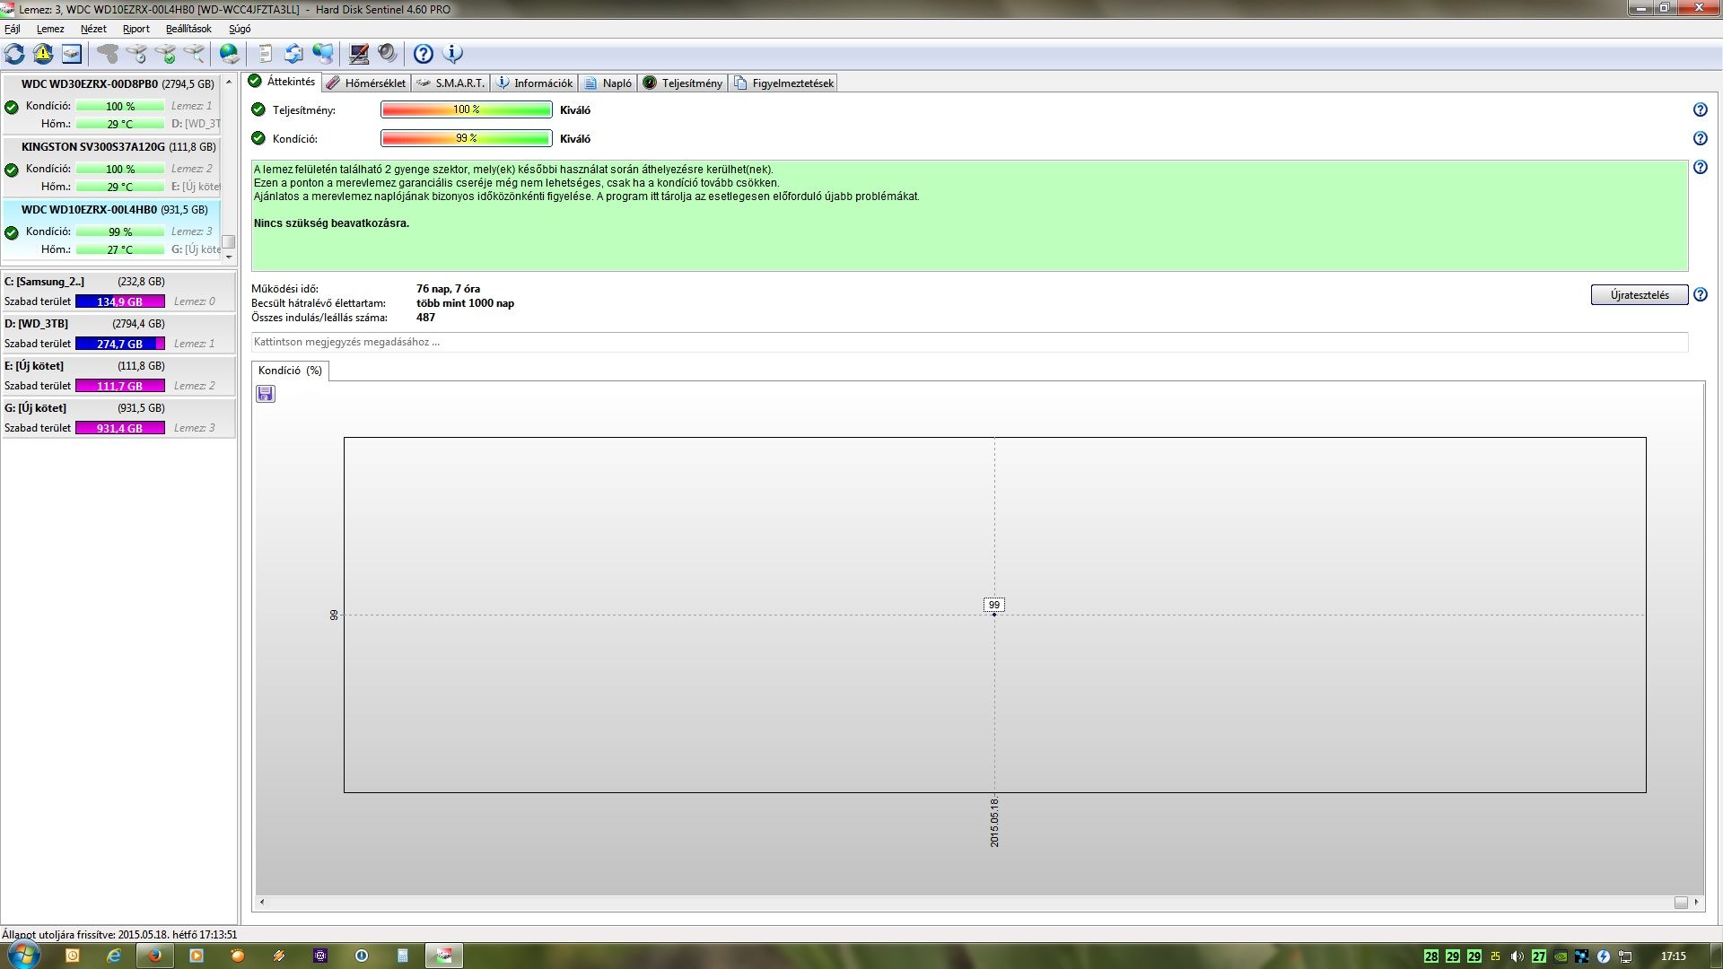Select the WDC WD30EZRX-00D8PB0 disk entry
1723x969 pixels.
point(112,104)
